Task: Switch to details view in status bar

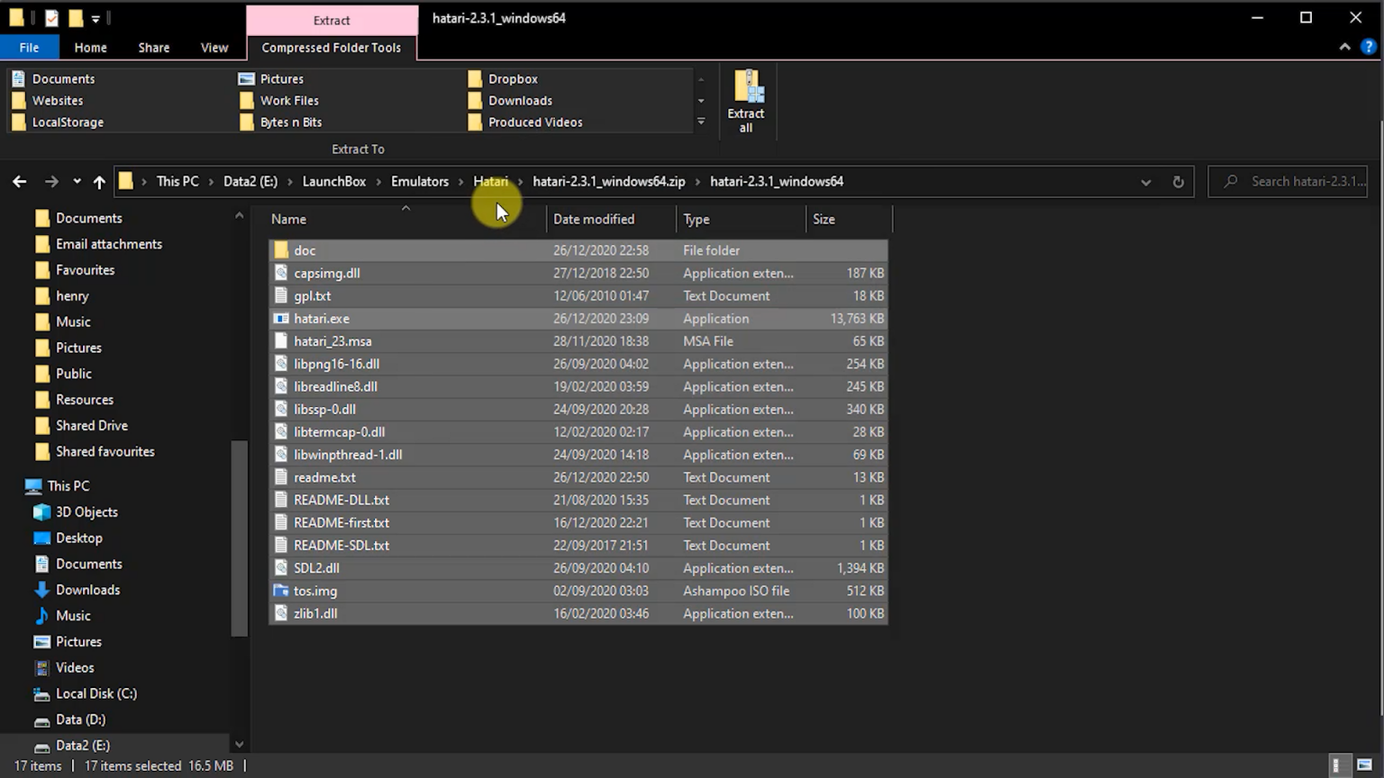Action: pyautogui.click(x=1339, y=765)
